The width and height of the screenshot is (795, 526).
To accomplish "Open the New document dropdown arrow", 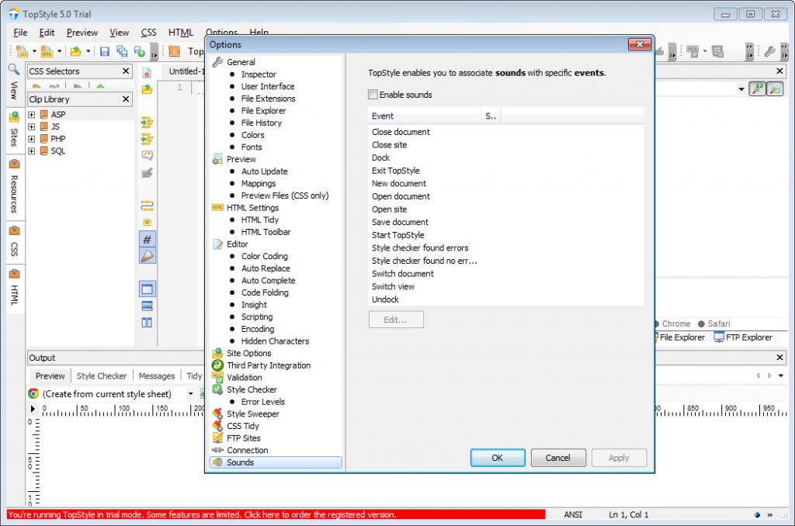I will coord(34,51).
